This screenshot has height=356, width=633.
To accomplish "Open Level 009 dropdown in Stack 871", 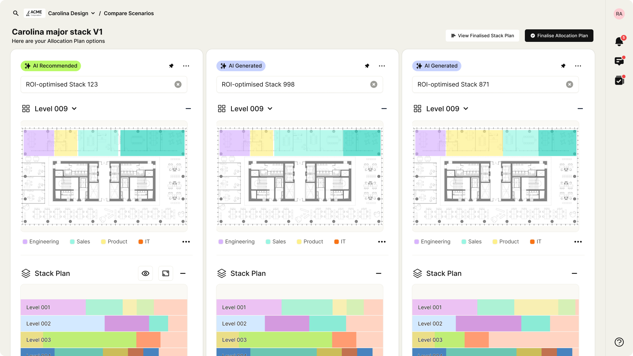I will pos(447,109).
